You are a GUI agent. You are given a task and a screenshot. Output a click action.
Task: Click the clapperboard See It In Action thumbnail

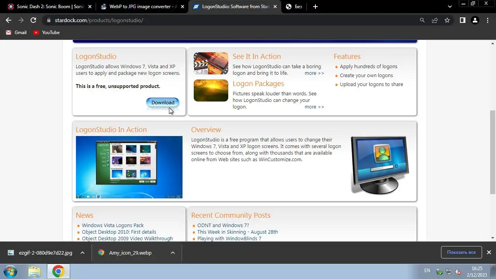(x=211, y=64)
